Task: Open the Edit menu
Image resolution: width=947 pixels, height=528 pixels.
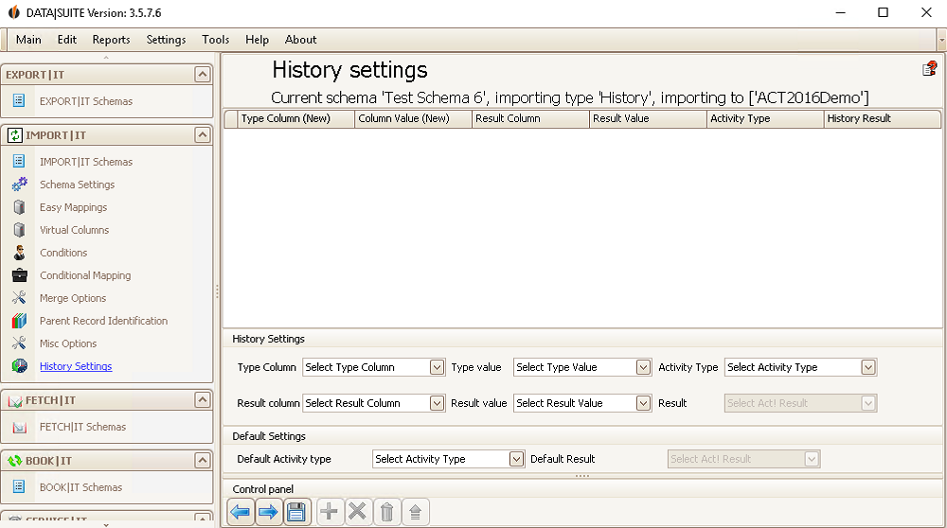Action: point(66,39)
